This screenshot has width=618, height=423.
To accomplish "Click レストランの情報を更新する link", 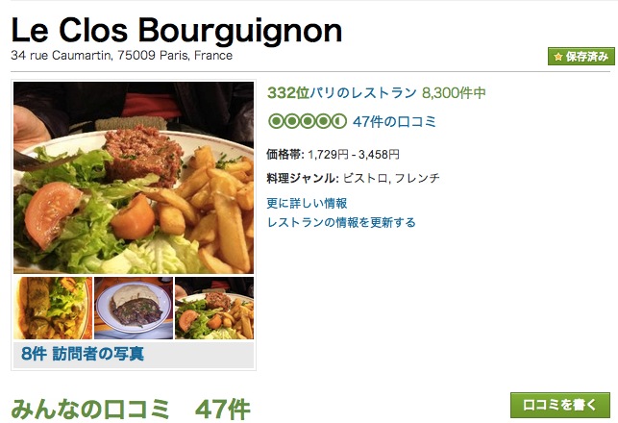I will [341, 222].
